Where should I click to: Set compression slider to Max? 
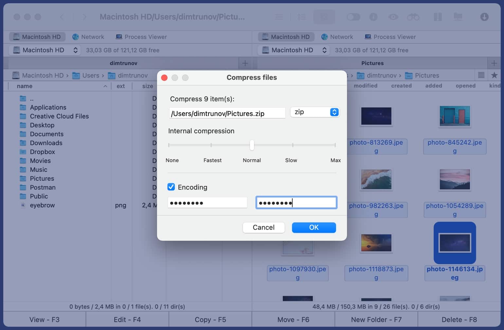(335, 145)
